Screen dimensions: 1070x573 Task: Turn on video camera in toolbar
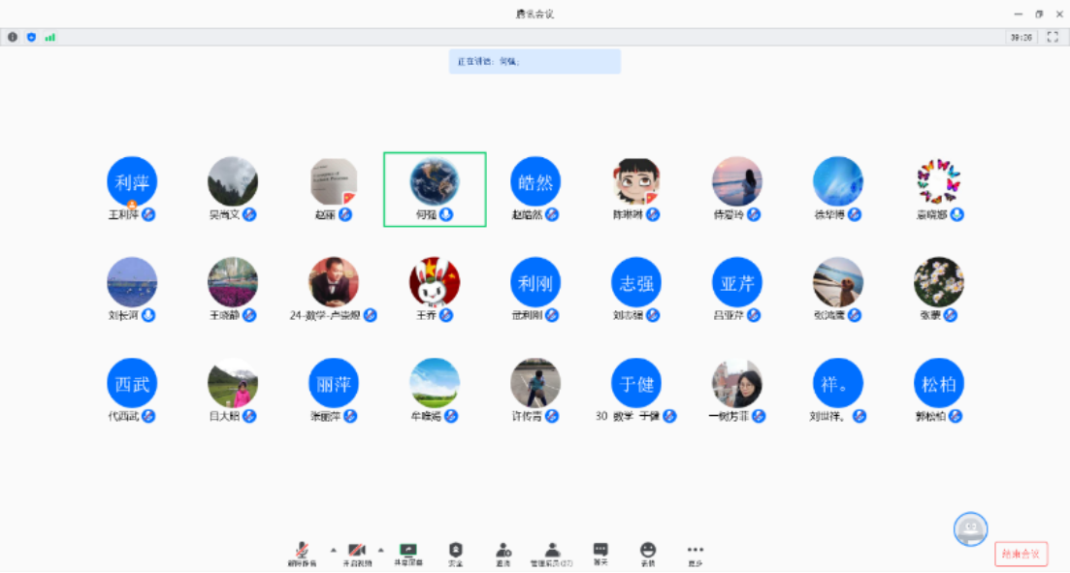point(356,552)
